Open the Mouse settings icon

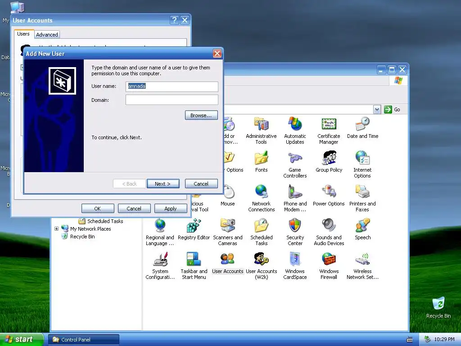coord(228,195)
